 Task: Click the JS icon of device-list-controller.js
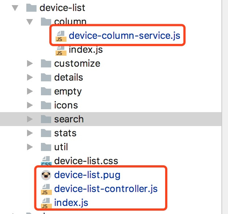coord(46,189)
